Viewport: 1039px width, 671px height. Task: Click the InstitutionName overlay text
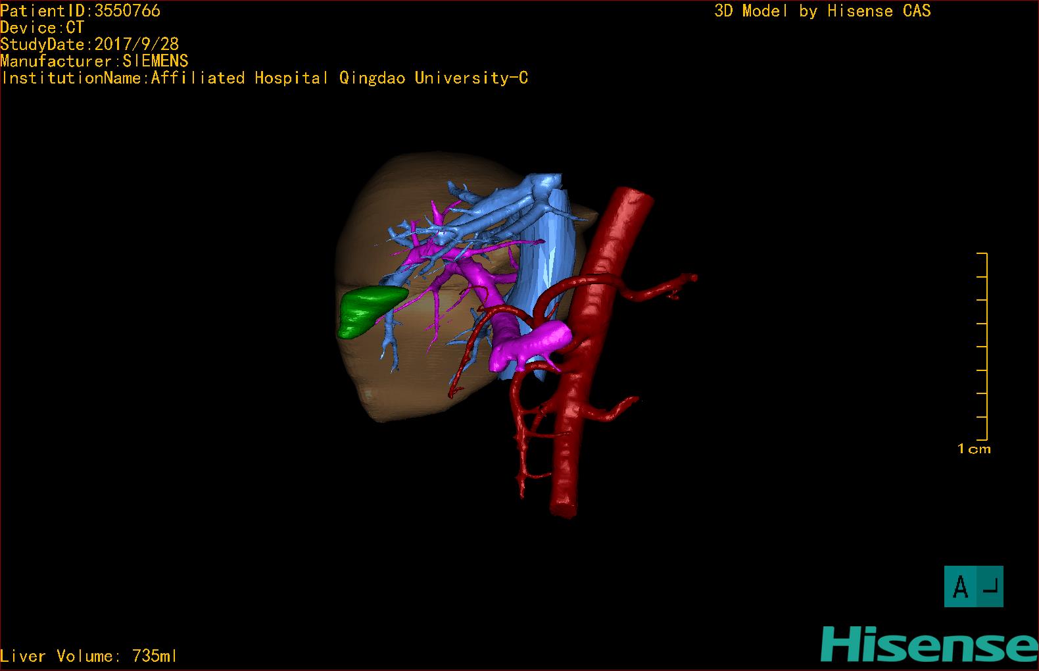[x=264, y=78]
